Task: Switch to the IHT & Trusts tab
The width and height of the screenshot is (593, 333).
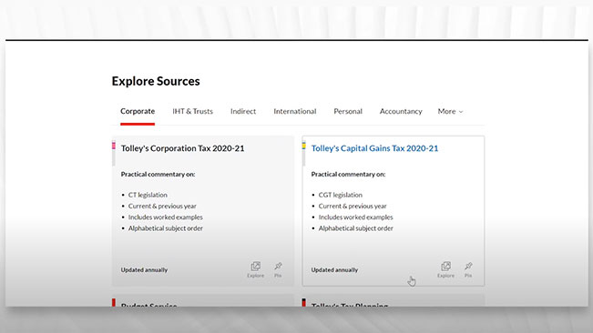Action: click(192, 111)
